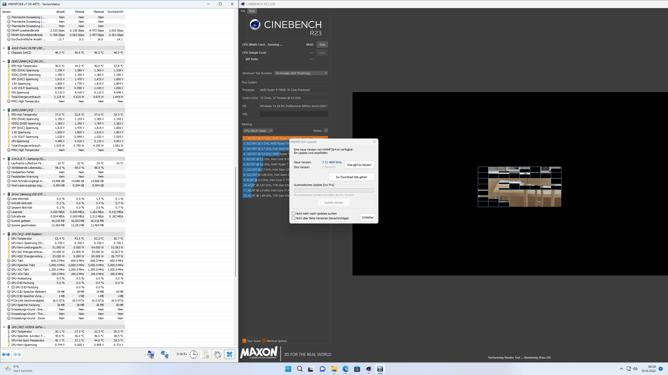Click the automatic update progress bar
This screenshot has height=375, width=668.
(334, 190)
